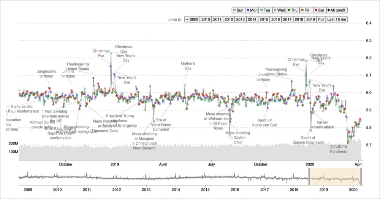
Task: Toggle the Mon day series
Action: point(252,10)
